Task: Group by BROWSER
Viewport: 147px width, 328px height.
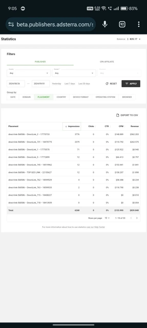Action: point(127,97)
